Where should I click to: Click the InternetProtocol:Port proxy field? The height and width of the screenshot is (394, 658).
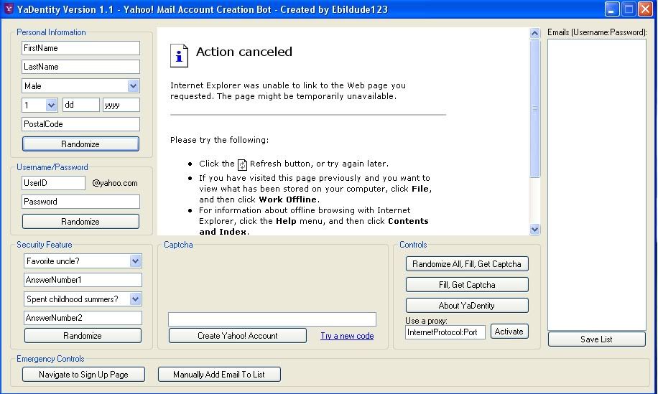(445, 332)
